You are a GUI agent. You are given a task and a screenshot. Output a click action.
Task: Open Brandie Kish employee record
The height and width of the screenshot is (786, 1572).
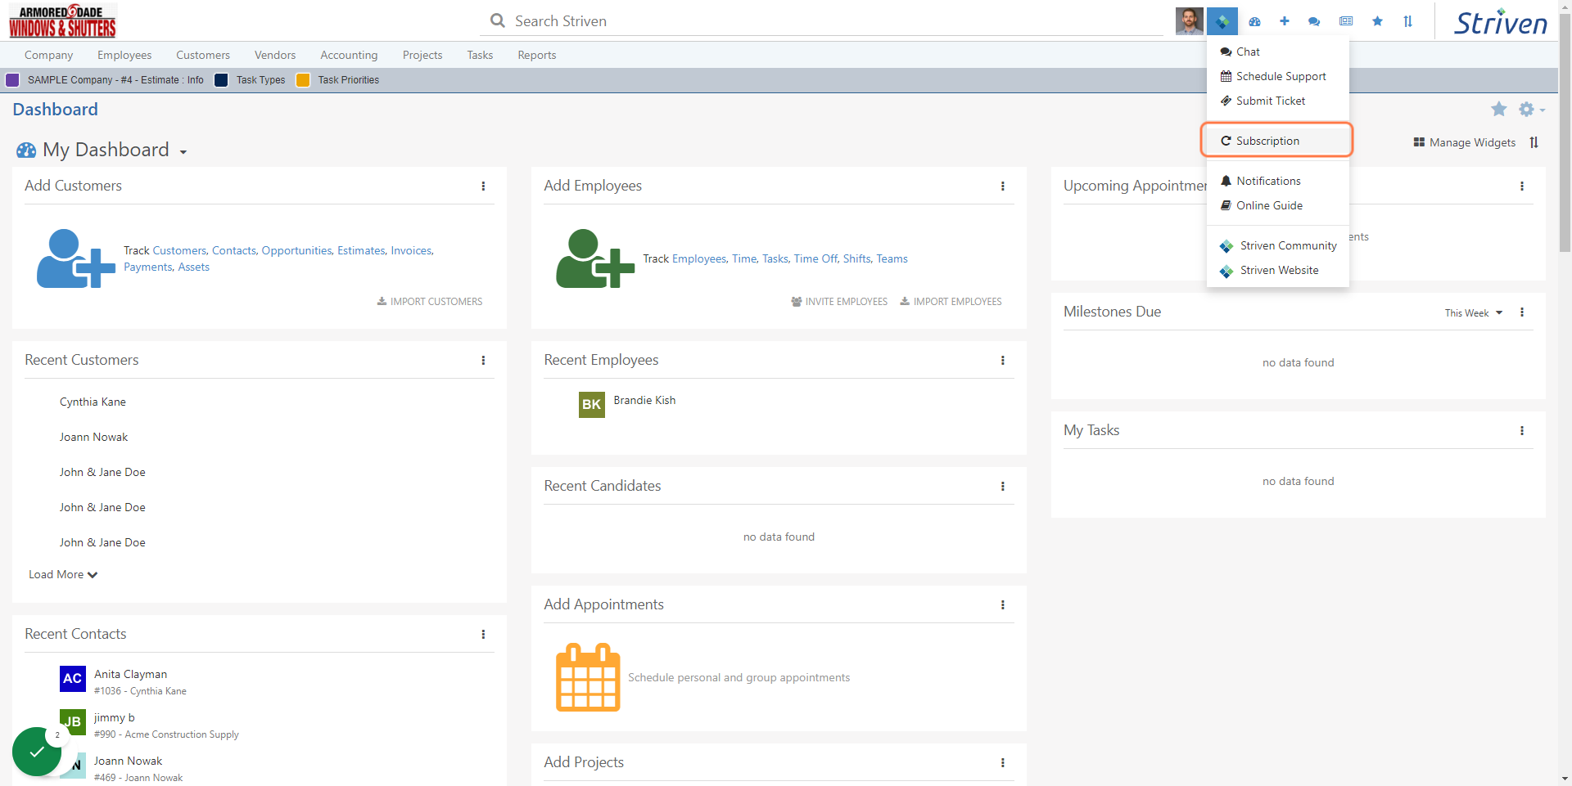click(644, 400)
